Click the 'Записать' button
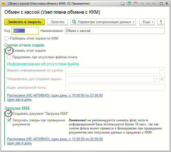Viewport: 171px width, 152px height. point(58,22)
